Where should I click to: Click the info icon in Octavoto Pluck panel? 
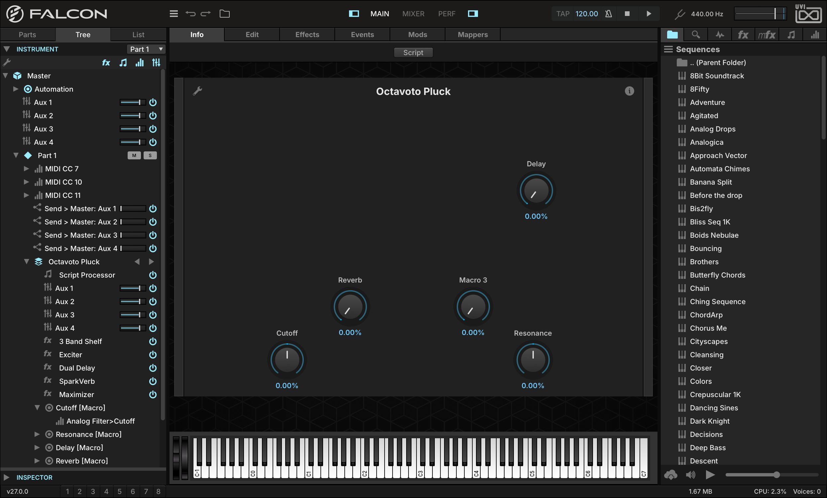coord(629,91)
